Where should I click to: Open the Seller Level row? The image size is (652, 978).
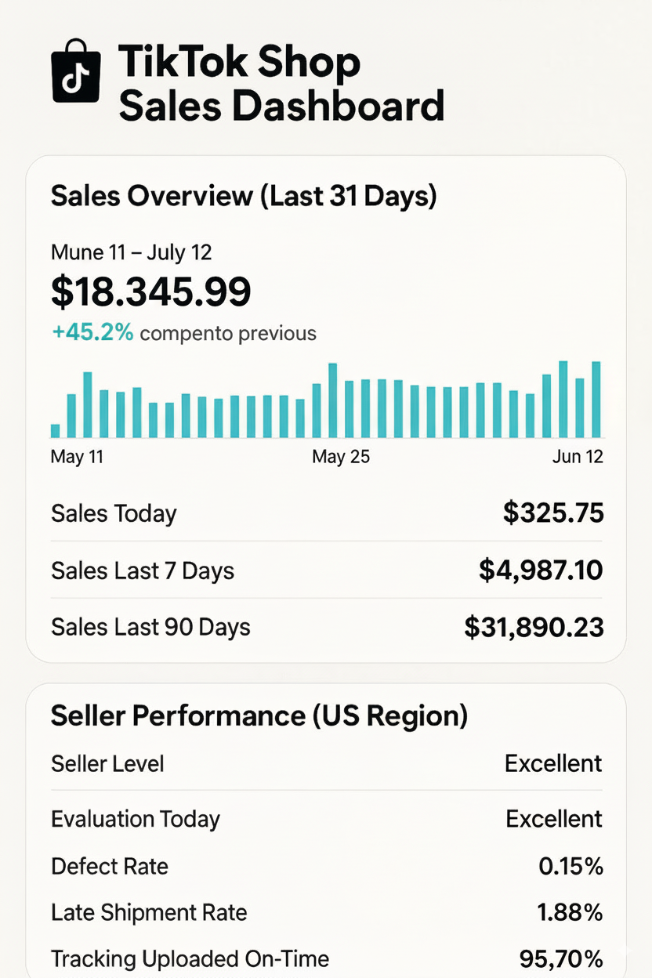point(327,763)
